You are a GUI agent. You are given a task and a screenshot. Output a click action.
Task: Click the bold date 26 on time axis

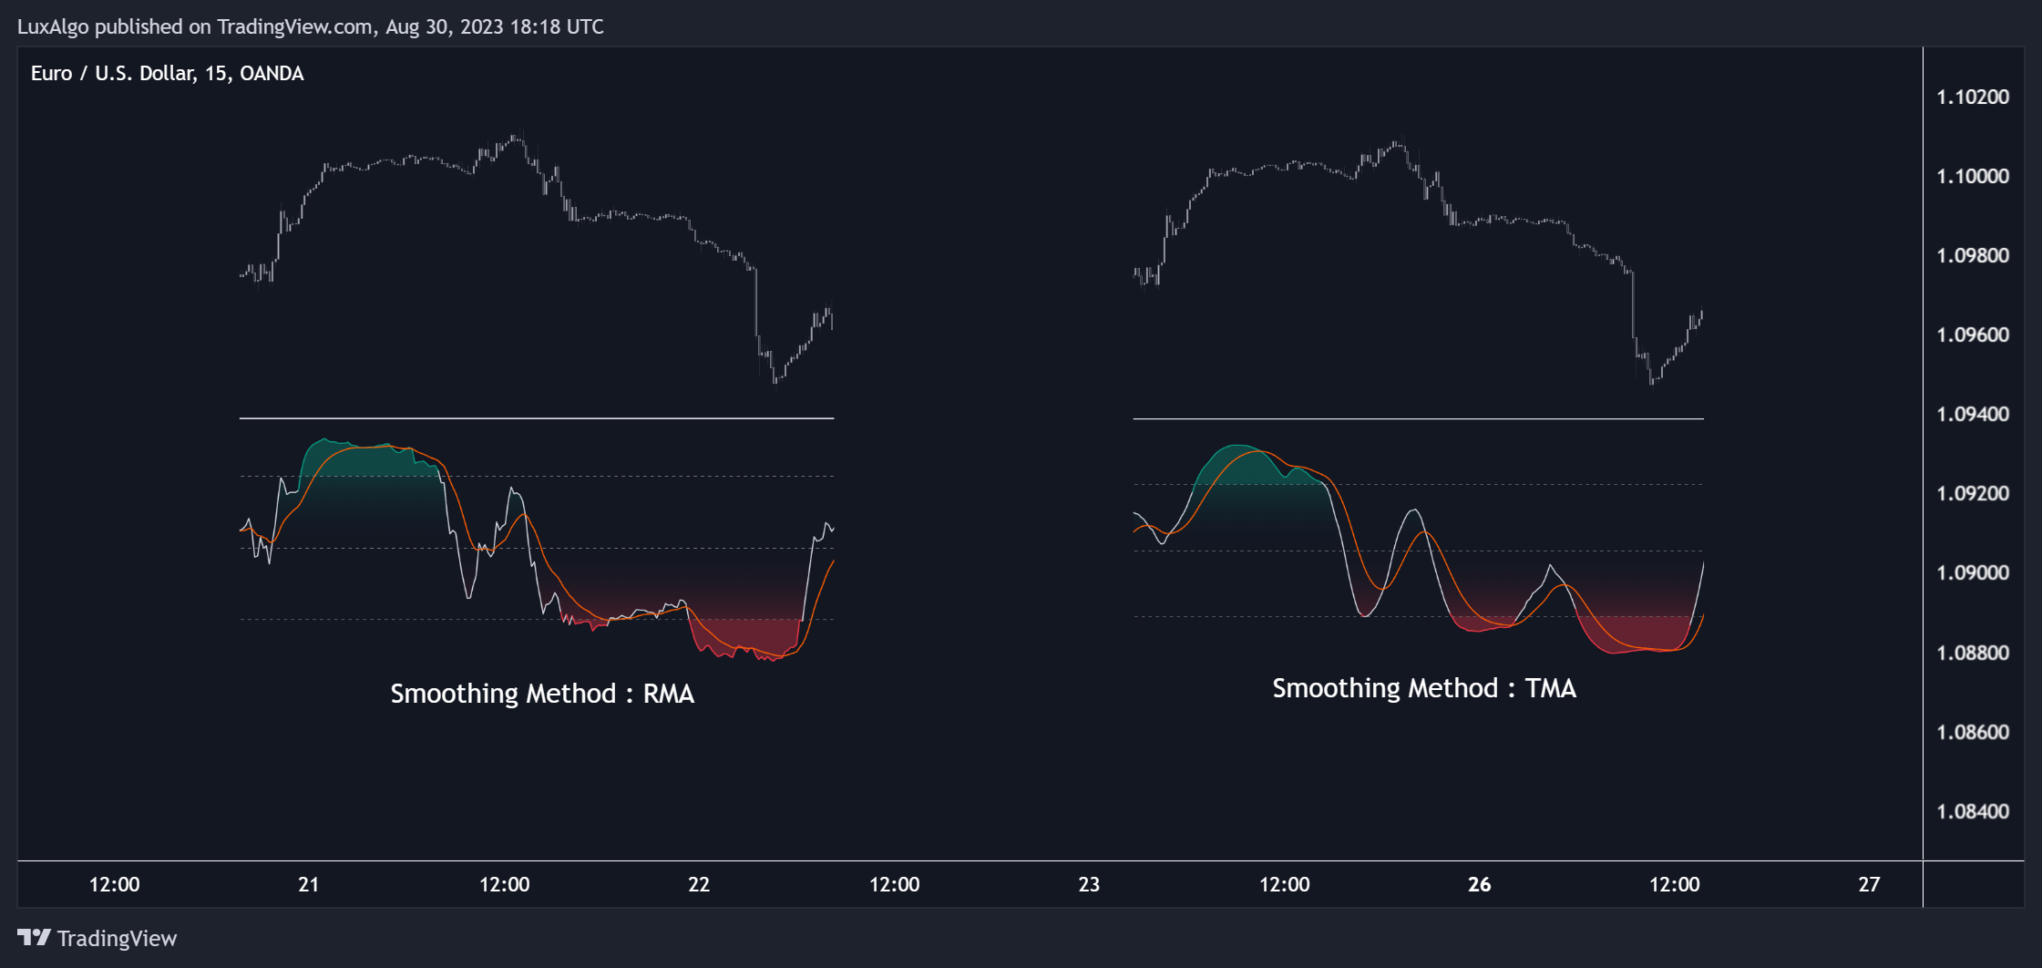[1480, 884]
